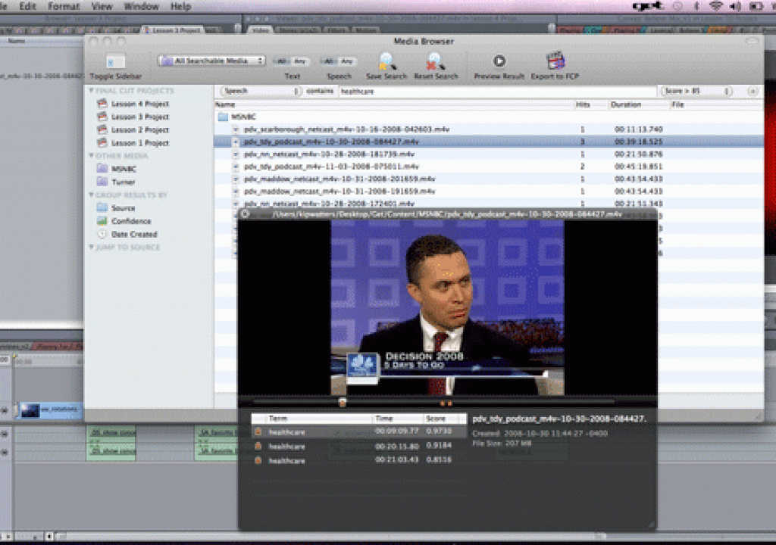This screenshot has height=545, width=776.
Task: Click the Export to FCP icon
Action: pos(555,61)
